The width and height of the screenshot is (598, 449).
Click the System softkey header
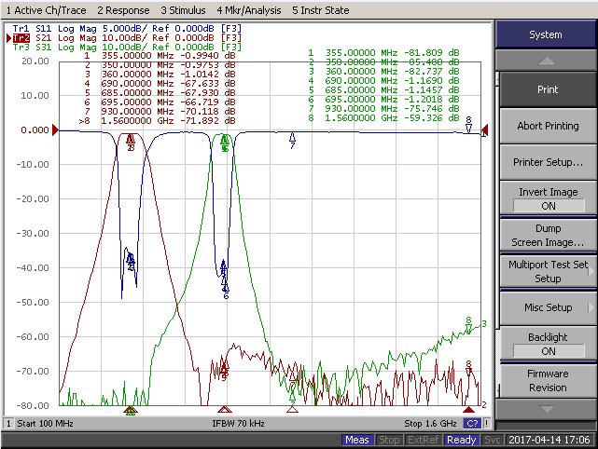[546, 34]
